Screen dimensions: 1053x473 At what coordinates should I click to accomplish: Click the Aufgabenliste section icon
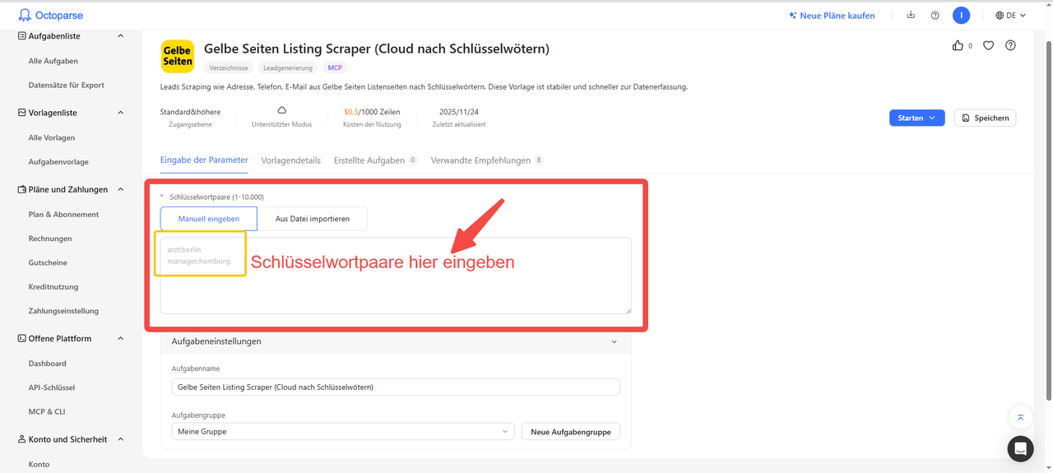pos(22,36)
